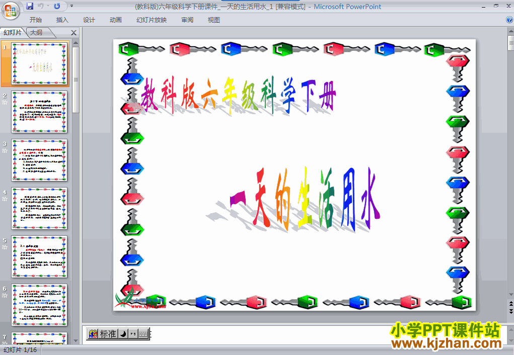Switch to the 设计 ribbon tab
Image resolution: width=514 pixels, height=355 pixels.
(89, 20)
